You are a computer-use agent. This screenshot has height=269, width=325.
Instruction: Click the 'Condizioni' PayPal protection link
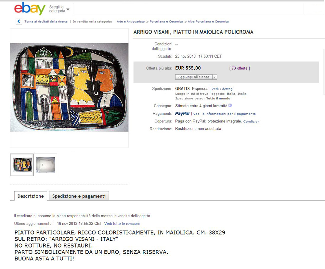(x=252, y=122)
